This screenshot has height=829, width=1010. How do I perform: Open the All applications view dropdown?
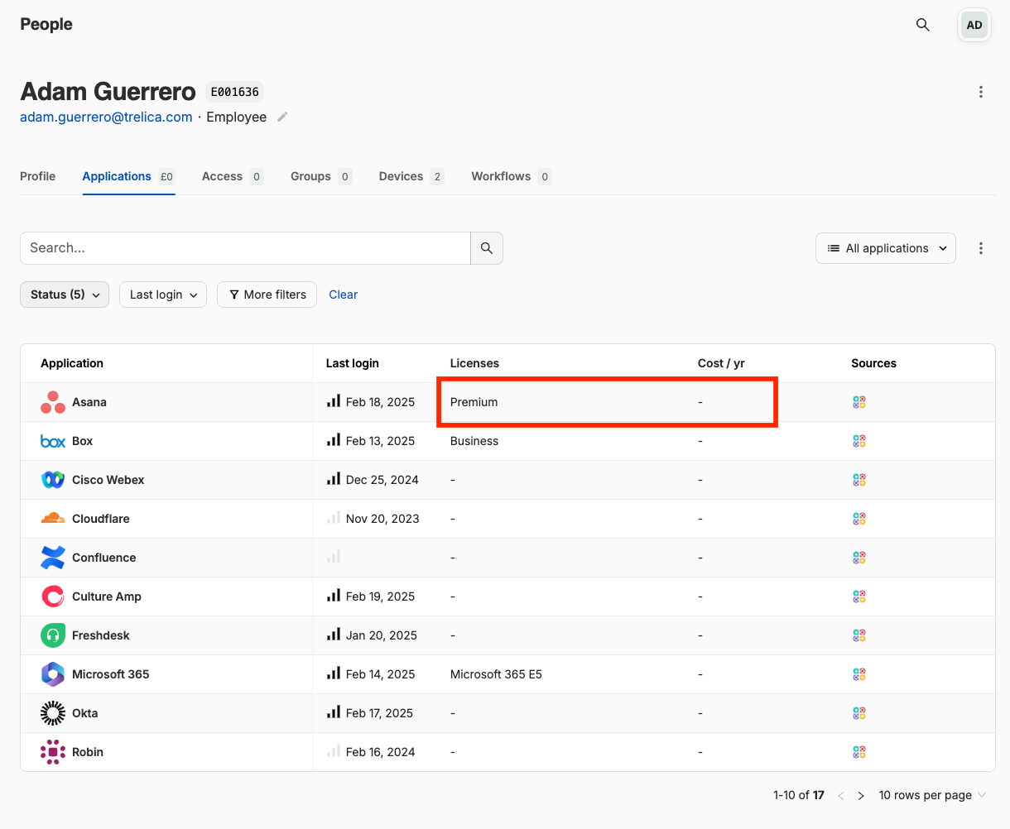click(x=886, y=248)
